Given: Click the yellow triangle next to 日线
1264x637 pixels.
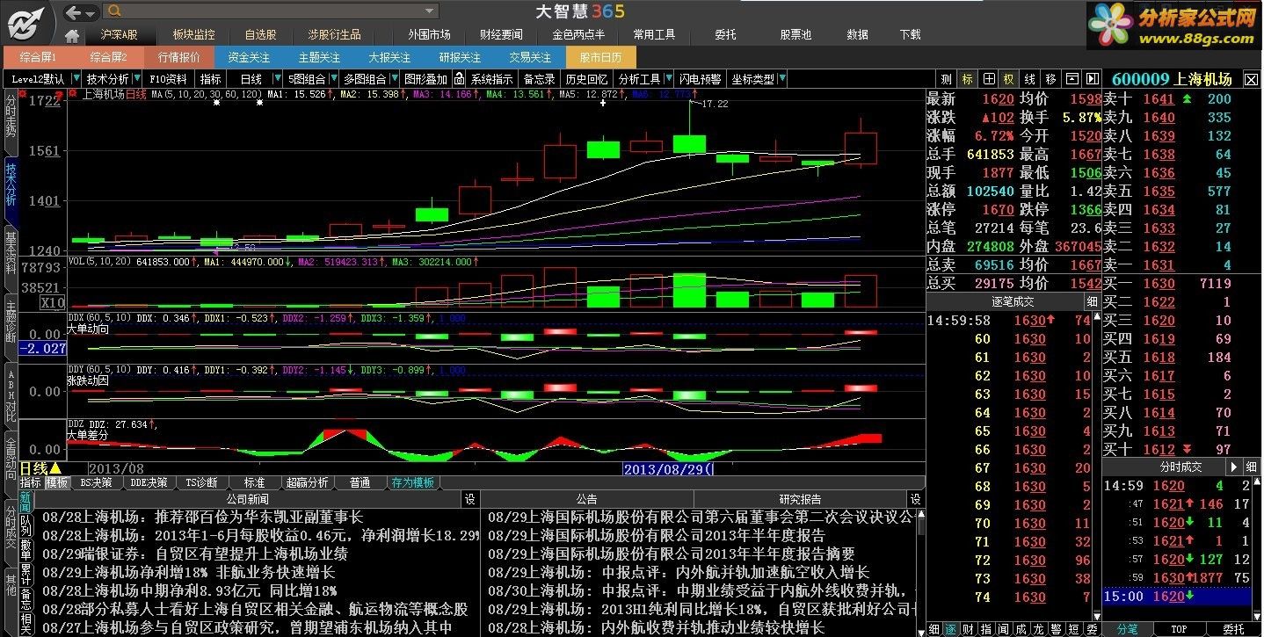Looking at the screenshot, I should pos(55,469).
